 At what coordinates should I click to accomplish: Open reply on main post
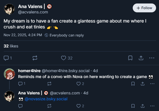coord(8,58)
